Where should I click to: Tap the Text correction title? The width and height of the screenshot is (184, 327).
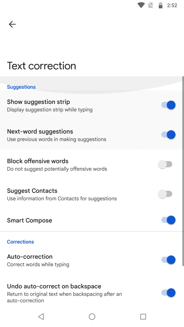41,66
